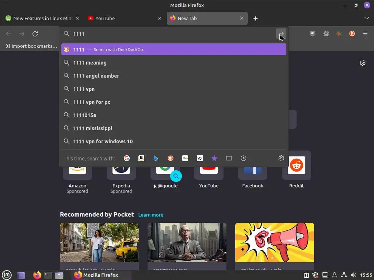Click the go arrow in the address bar
This screenshot has width=374, height=280.
281,34
